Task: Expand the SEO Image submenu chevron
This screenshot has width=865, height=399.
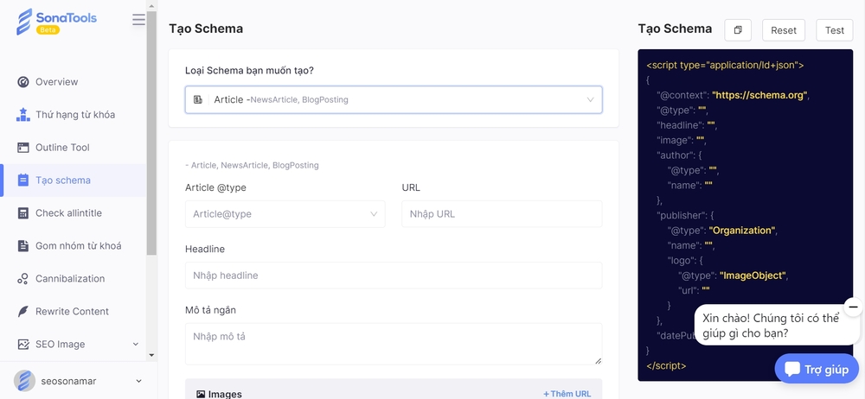Action: [136, 345]
